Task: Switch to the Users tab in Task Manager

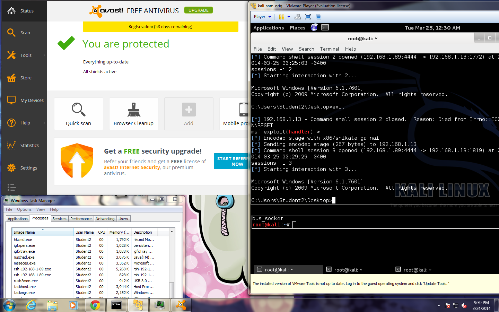Action: click(123, 219)
